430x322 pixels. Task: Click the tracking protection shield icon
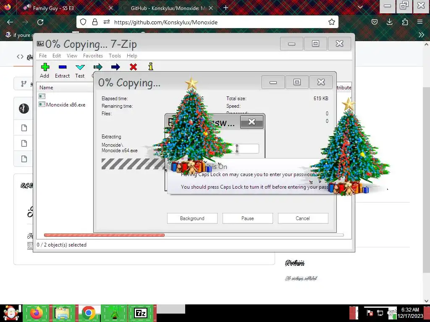click(x=83, y=22)
